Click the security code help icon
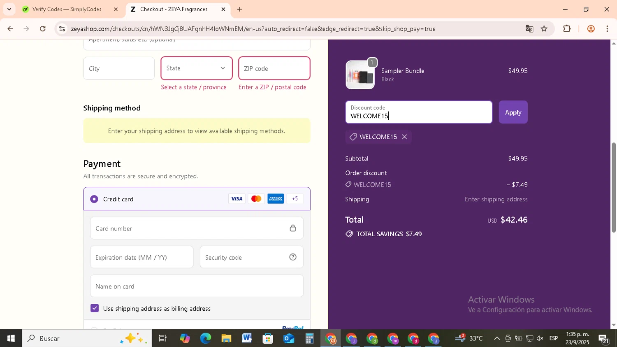 coord(293,257)
